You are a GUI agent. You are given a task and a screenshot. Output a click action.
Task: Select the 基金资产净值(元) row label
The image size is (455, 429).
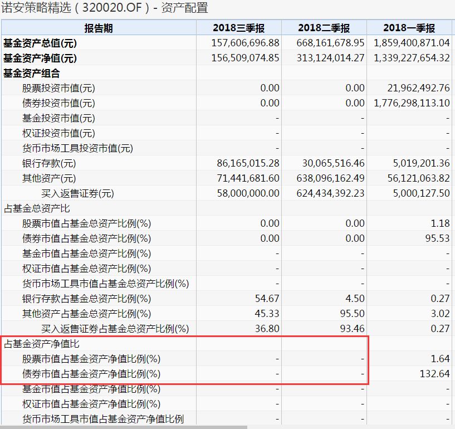(40, 58)
